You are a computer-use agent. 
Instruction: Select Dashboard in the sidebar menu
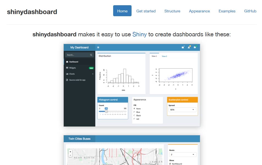coord(80,62)
